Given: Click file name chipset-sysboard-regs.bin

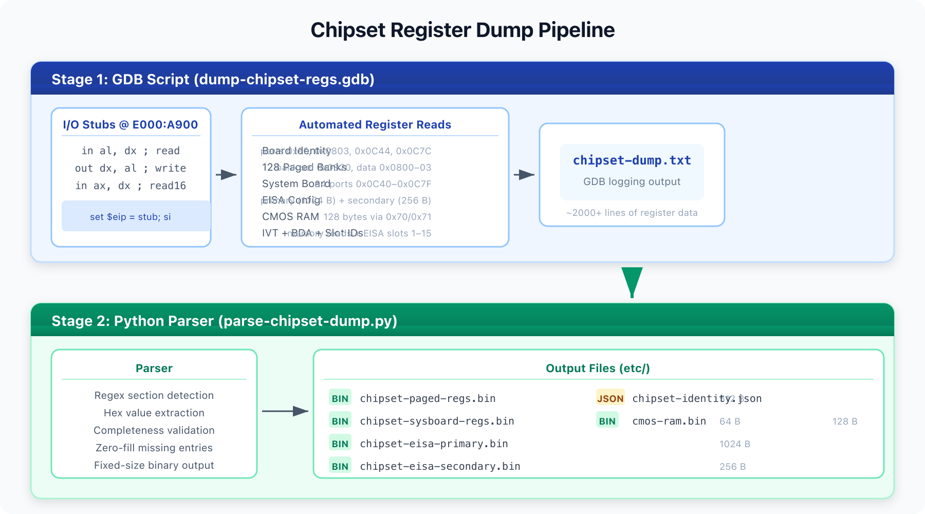Looking at the screenshot, I should click(437, 421).
